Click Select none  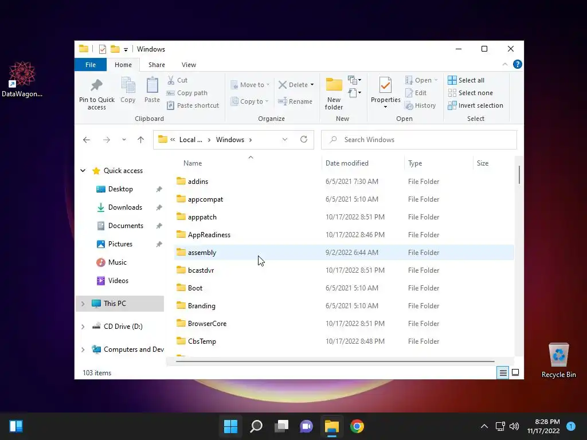coord(470,93)
